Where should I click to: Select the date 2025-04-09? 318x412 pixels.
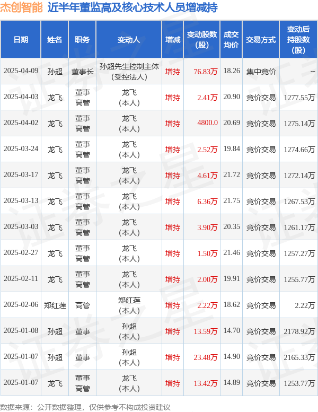tap(21, 71)
